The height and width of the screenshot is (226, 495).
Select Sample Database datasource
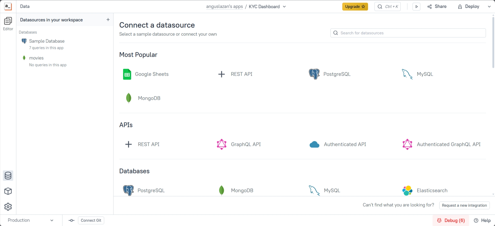click(x=65, y=44)
